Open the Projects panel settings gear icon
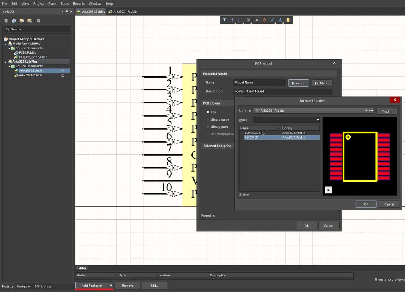 pyautogui.click(x=38, y=21)
